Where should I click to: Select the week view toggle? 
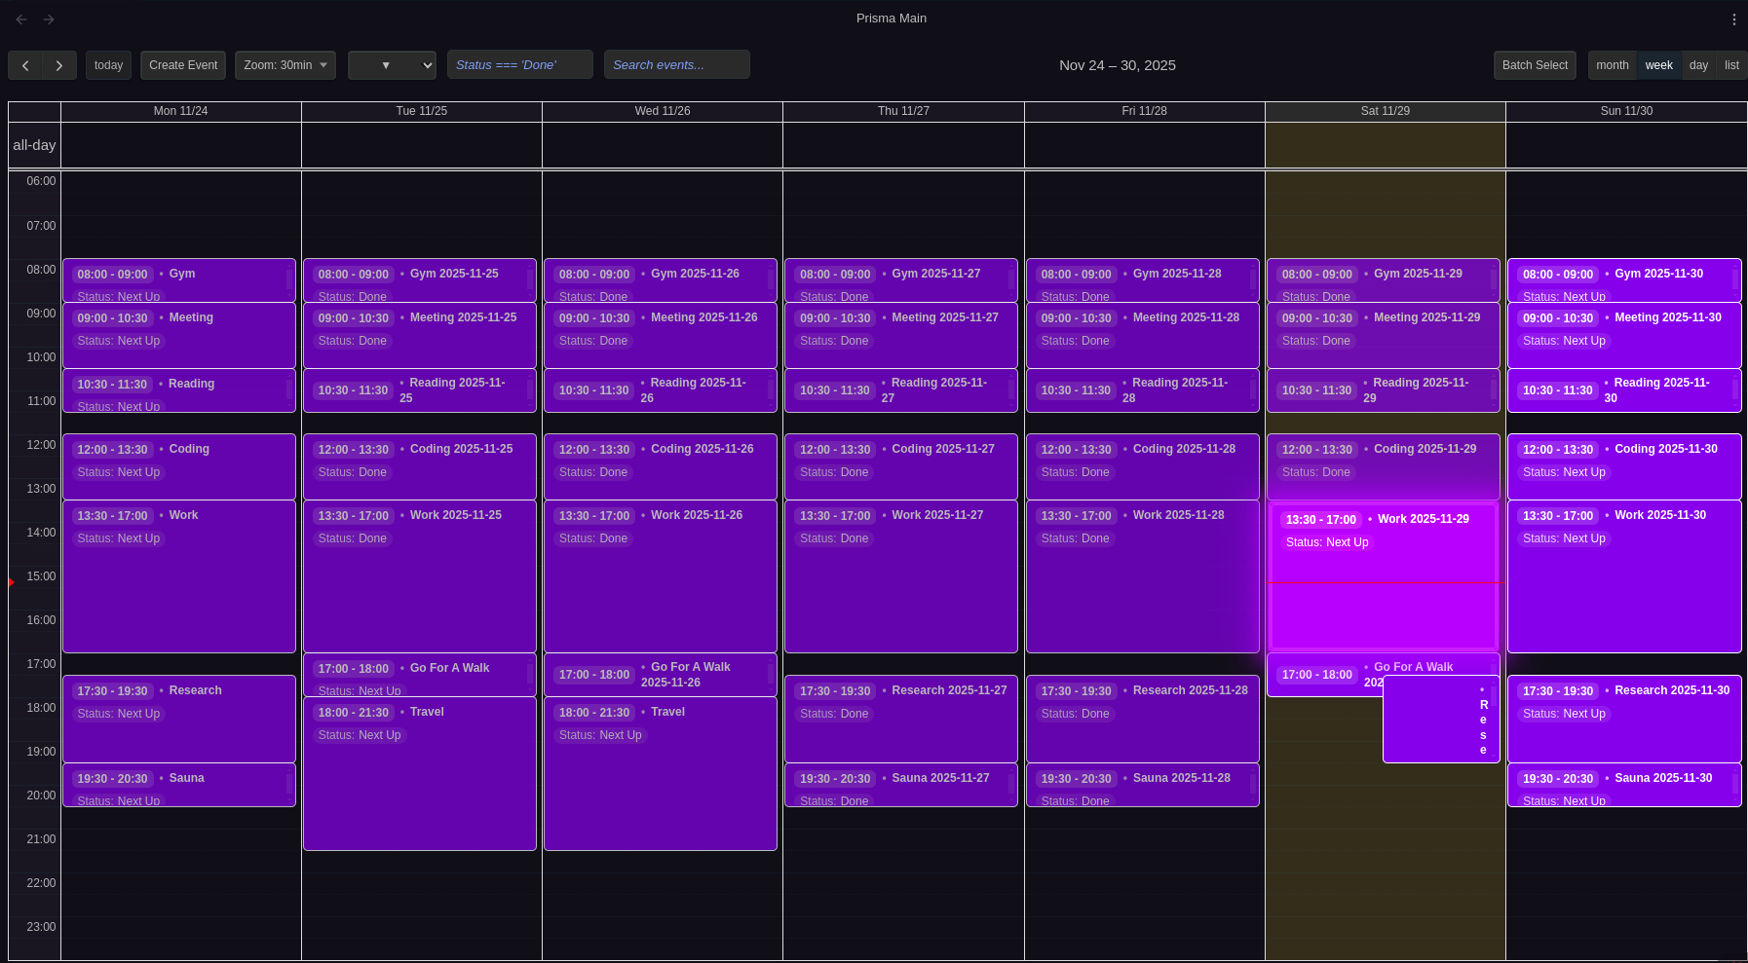pos(1658,65)
